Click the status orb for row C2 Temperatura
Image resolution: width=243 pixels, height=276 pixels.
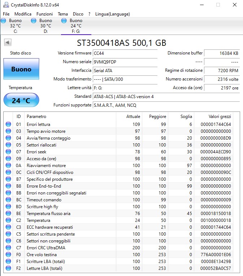[8, 220]
